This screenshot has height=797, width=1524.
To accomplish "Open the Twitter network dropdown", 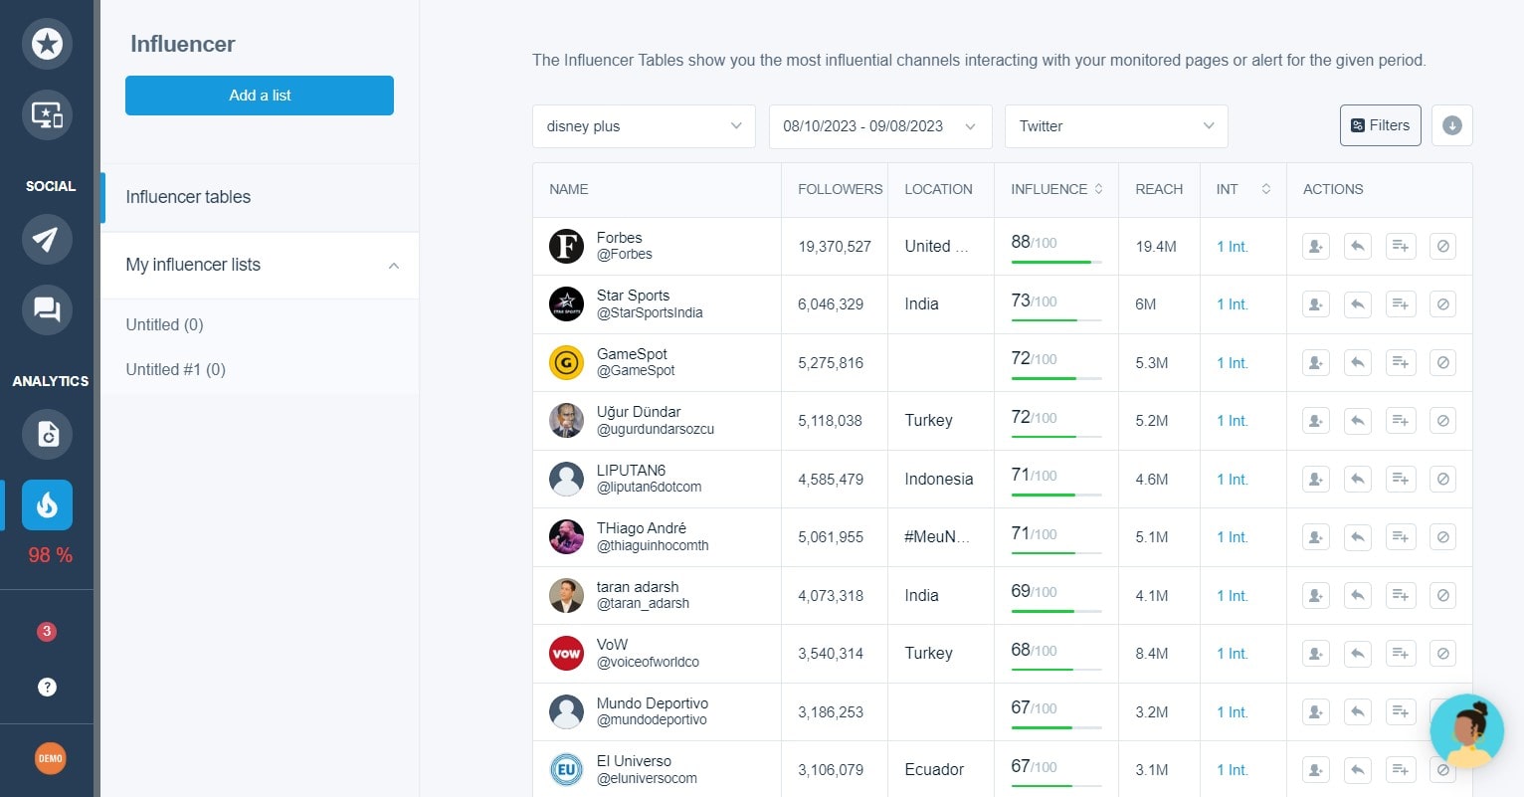I will click(1116, 126).
